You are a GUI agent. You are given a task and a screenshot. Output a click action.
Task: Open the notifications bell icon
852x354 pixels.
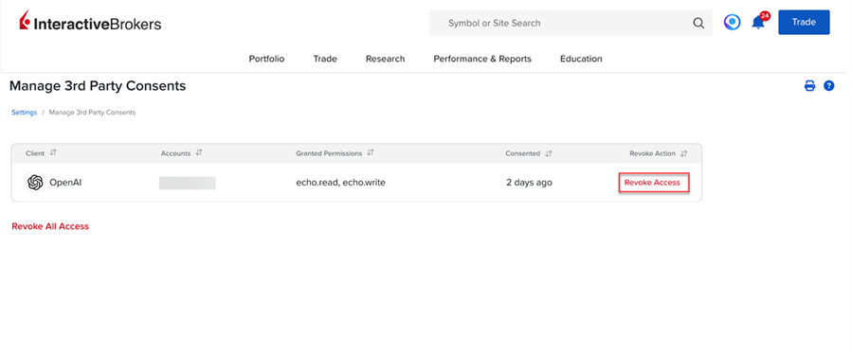click(757, 23)
